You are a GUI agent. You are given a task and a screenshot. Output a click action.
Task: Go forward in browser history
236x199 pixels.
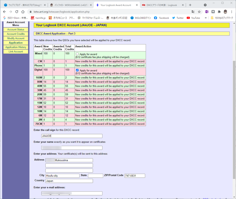coord(11,12)
